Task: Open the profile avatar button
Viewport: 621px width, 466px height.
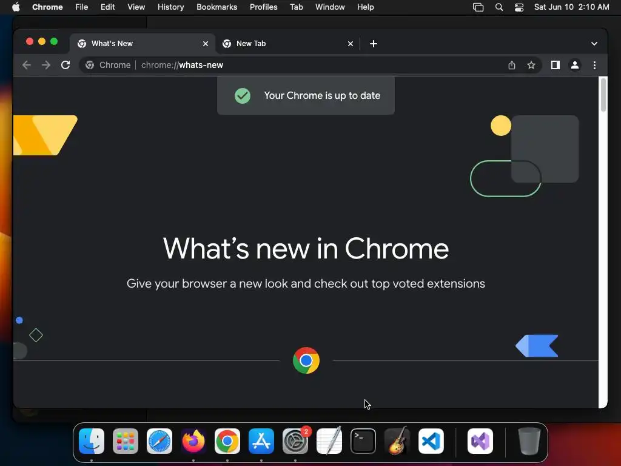Action: pos(575,65)
